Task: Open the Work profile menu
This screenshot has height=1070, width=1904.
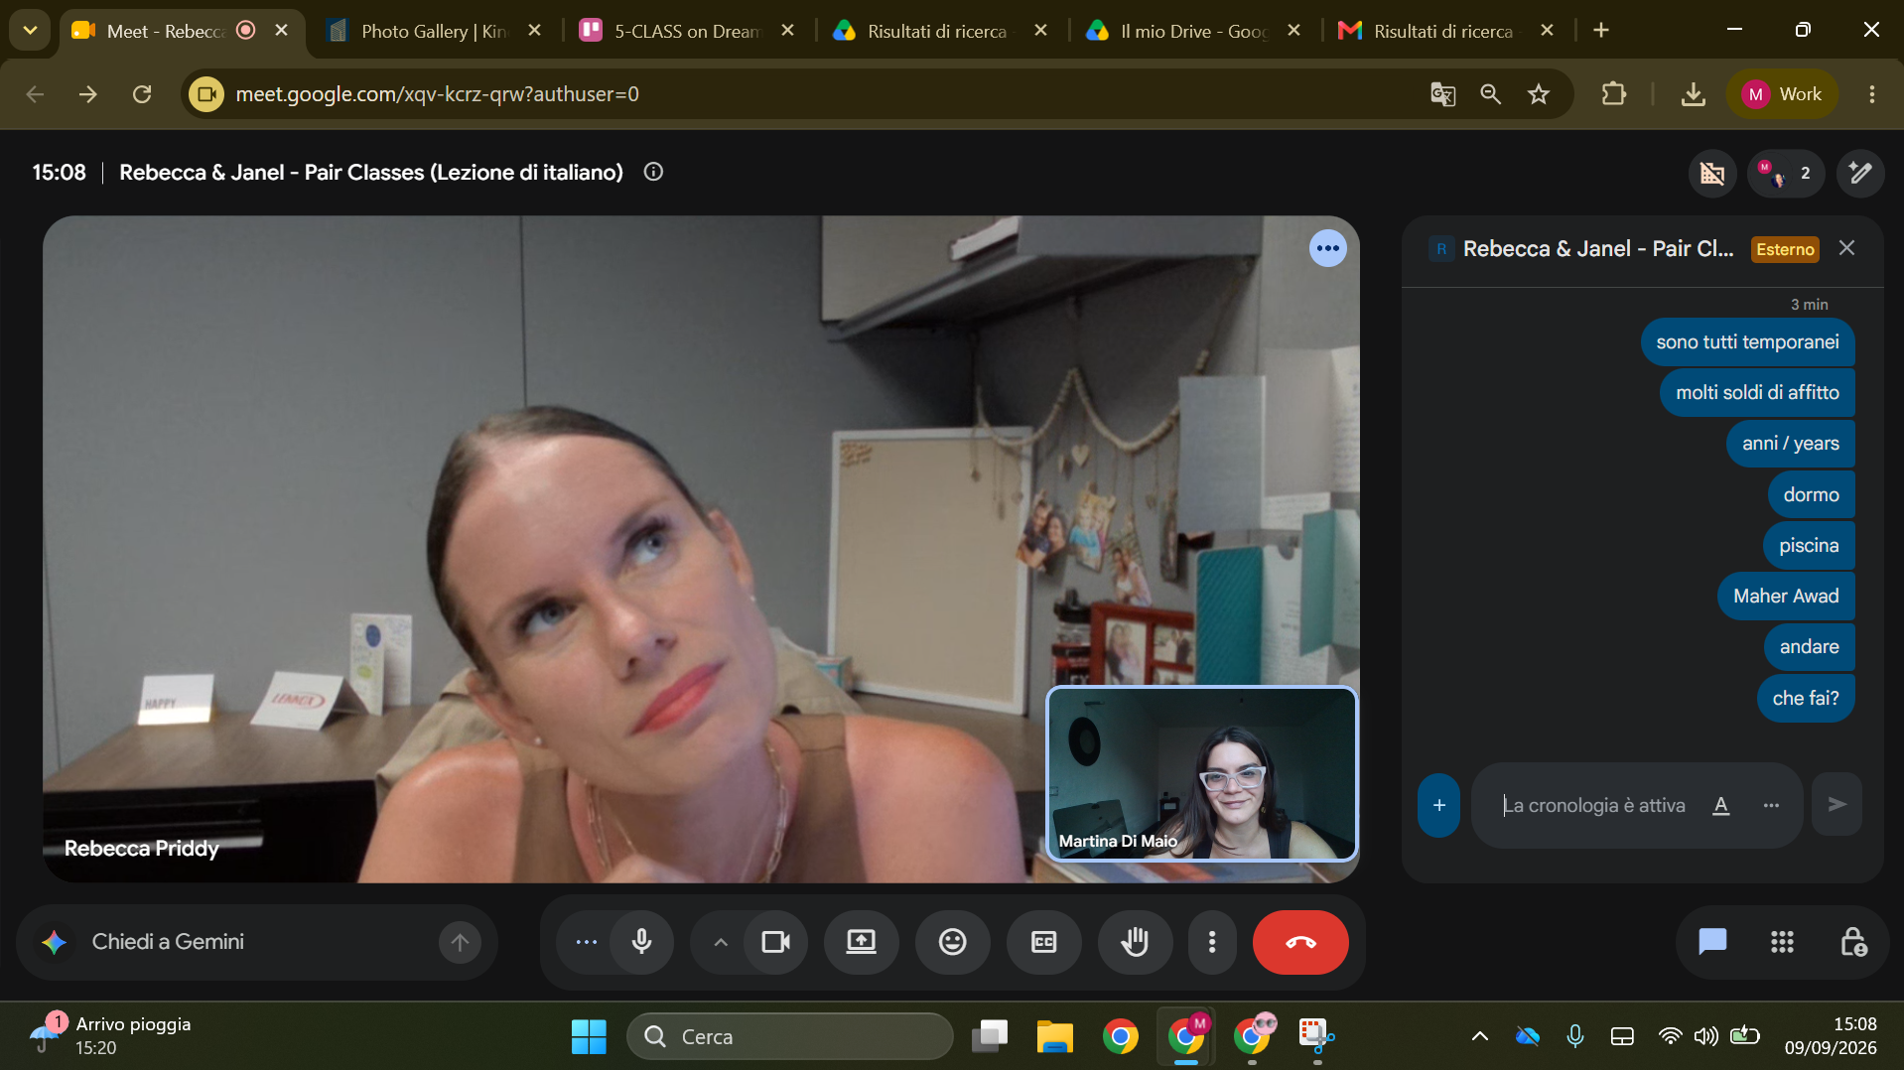Action: [x=1783, y=94]
